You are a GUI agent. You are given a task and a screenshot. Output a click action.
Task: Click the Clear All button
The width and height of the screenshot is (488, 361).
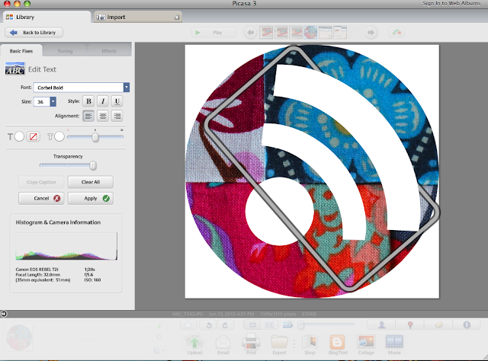pyautogui.click(x=91, y=182)
